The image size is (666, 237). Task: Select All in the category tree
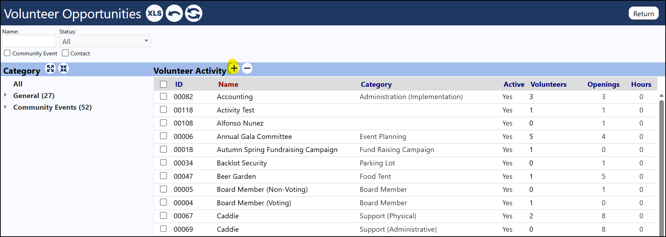pyautogui.click(x=18, y=84)
